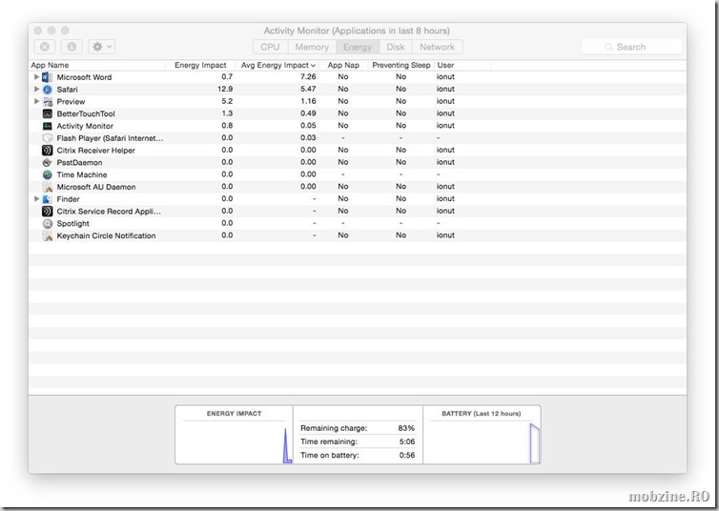719x511 pixels.
Task: Click the Keychain Circle Notification icon
Action: 48,235
